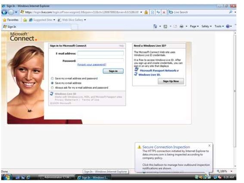This screenshot has height=183, width=244.
Task: Go back with the Back arrow button
Action: tap(4, 12)
